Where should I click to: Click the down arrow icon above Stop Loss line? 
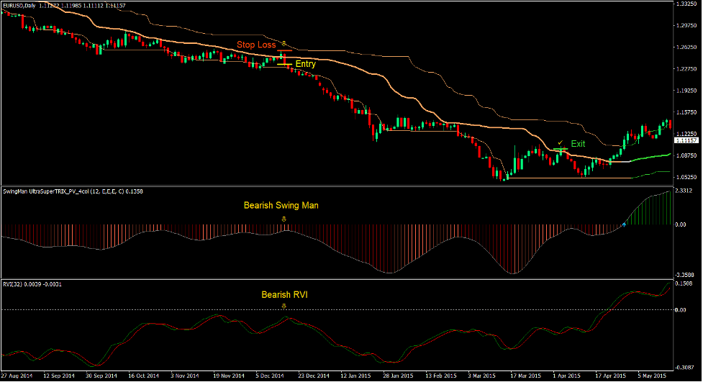click(284, 43)
